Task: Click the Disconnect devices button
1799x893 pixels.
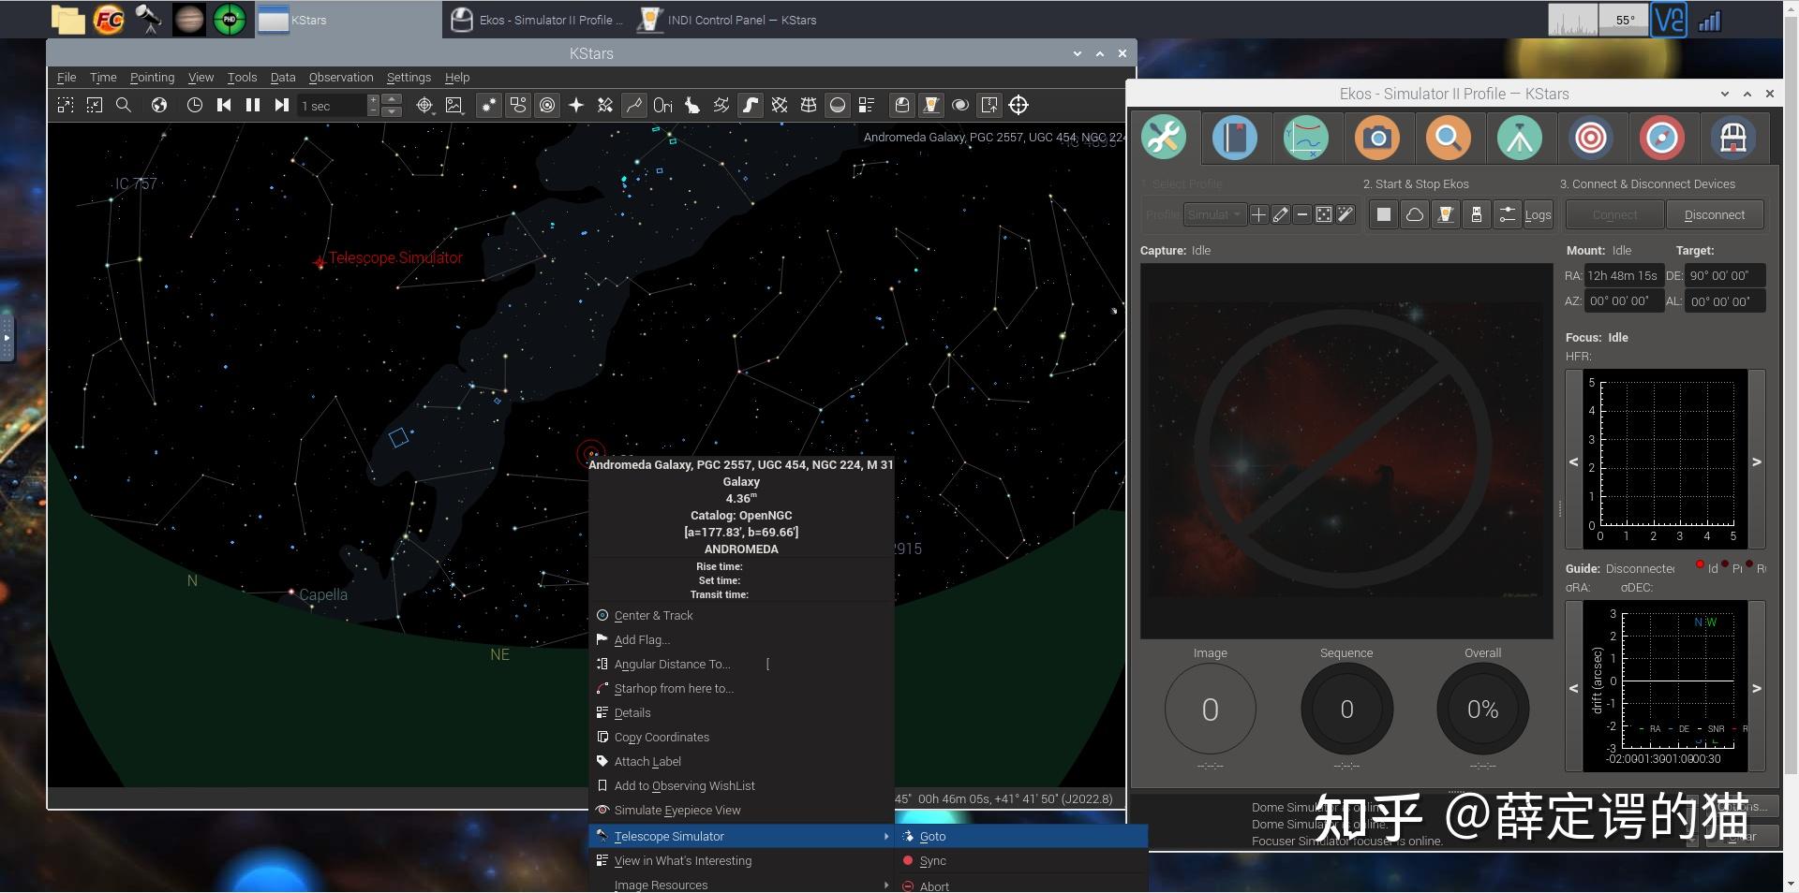Action: [x=1715, y=214]
